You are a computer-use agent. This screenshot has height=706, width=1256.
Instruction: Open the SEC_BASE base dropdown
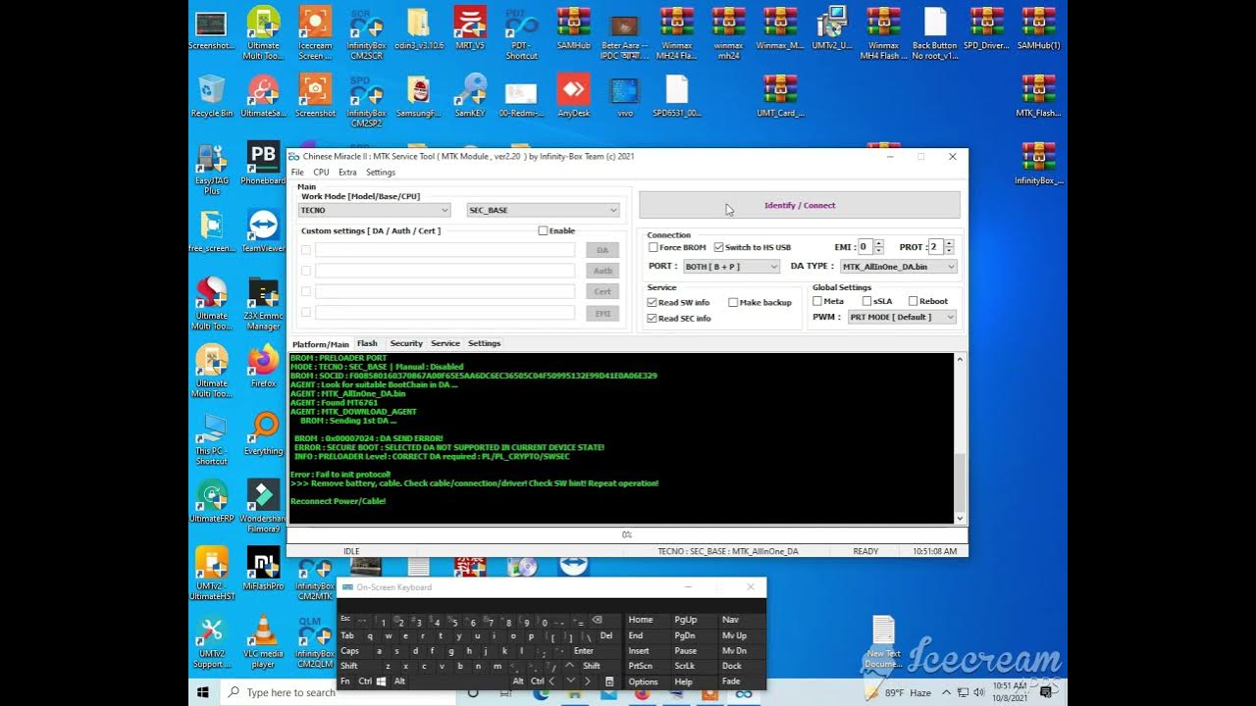[543, 210]
